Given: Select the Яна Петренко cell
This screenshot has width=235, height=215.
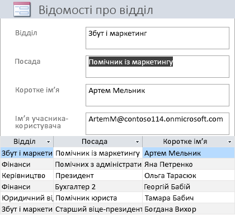Looking at the screenshot, I should [189, 165].
